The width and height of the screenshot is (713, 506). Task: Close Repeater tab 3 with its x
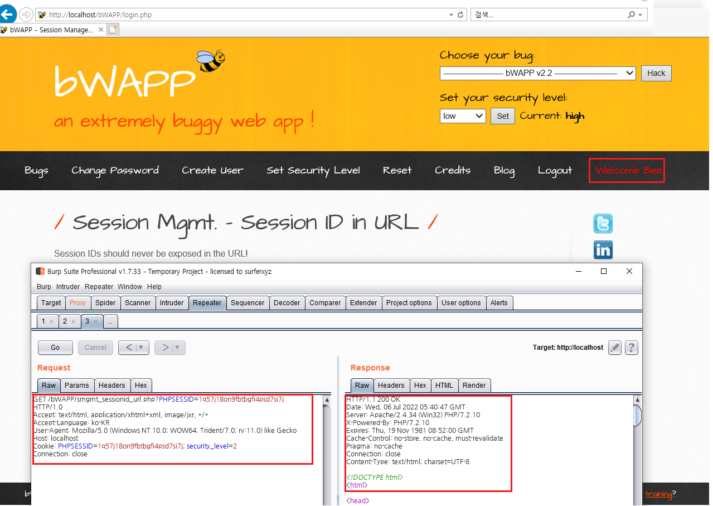(x=95, y=322)
